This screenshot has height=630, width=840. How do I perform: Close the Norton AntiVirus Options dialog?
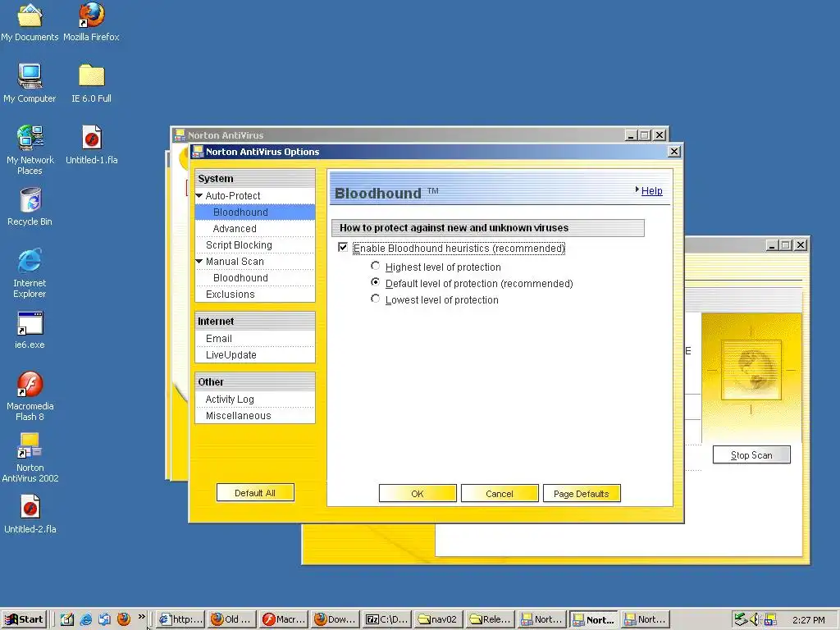click(x=674, y=152)
